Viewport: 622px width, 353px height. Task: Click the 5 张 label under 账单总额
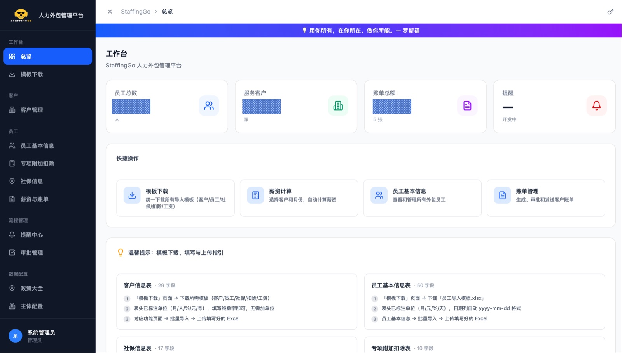click(x=378, y=119)
